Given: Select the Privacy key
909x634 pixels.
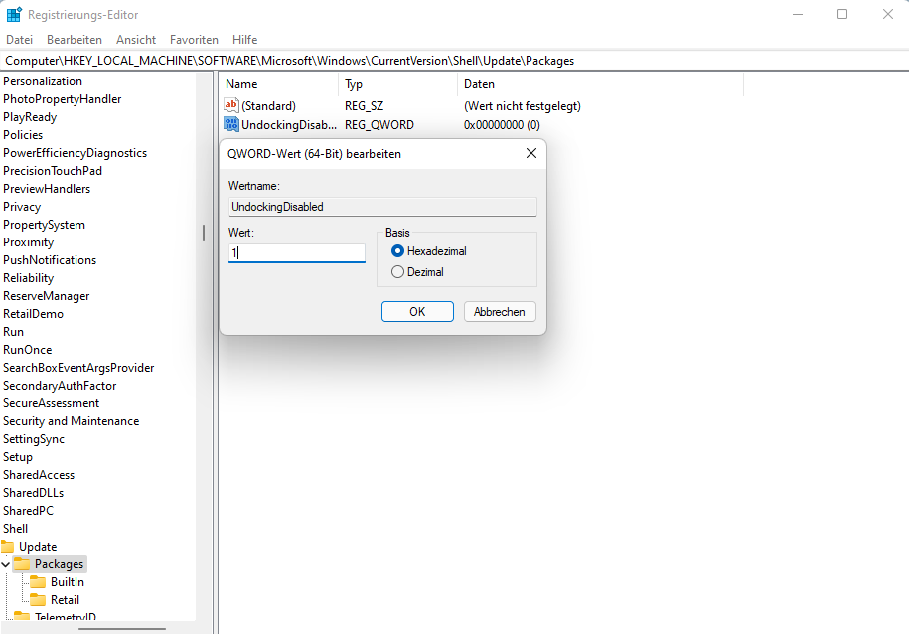Looking at the screenshot, I should pos(22,207).
